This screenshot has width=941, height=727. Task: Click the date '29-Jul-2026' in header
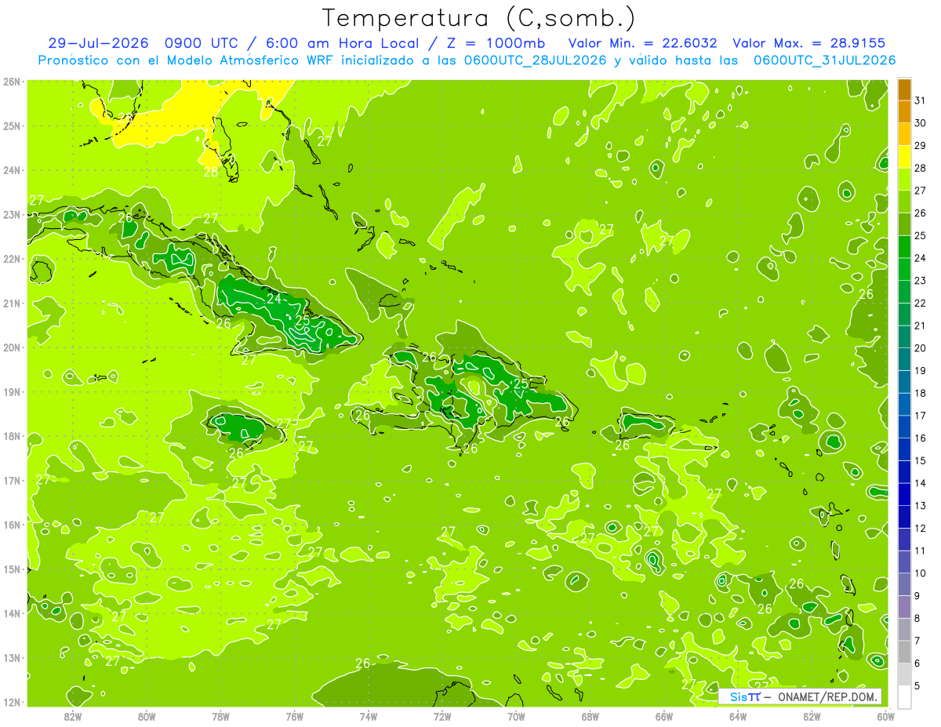click(x=100, y=43)
